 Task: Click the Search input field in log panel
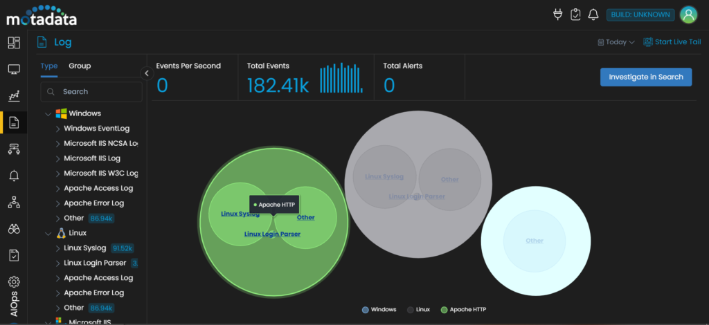tap(97, 91)
